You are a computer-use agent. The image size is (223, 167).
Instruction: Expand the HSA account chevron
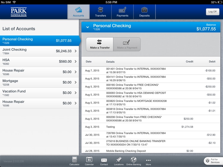coord(76,61)
